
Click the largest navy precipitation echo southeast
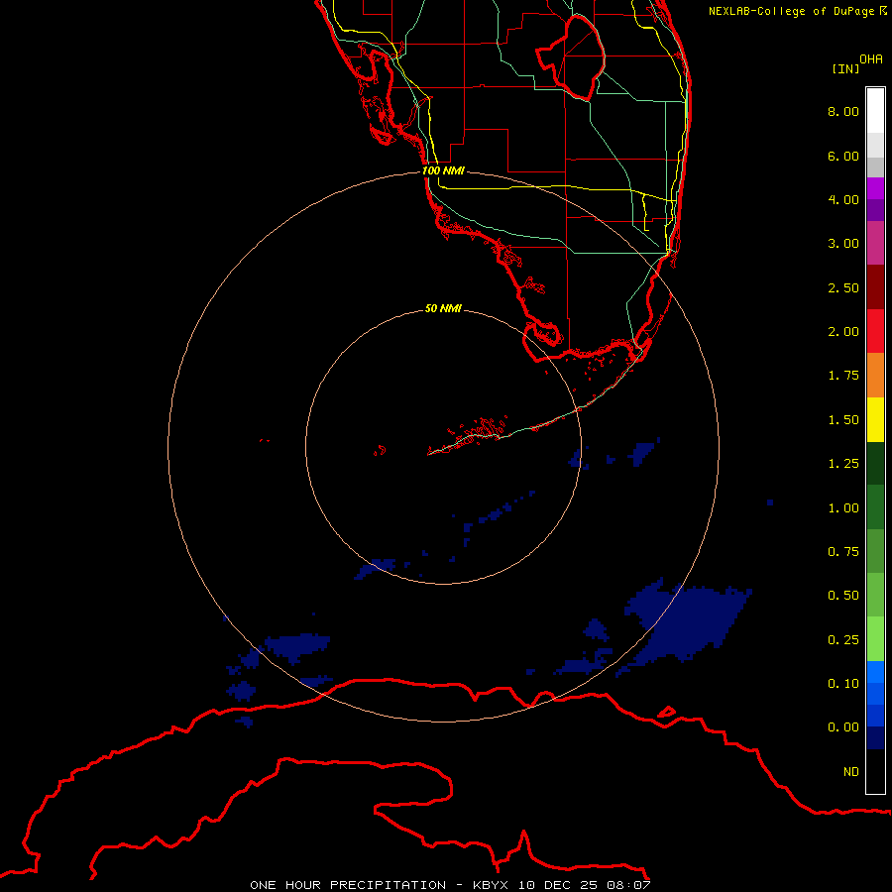(687, 623)
